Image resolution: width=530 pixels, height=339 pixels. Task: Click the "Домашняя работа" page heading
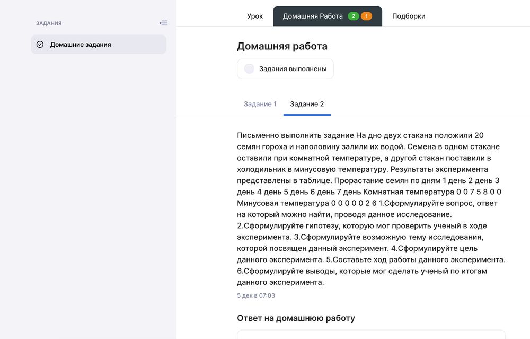coord(282,47)
